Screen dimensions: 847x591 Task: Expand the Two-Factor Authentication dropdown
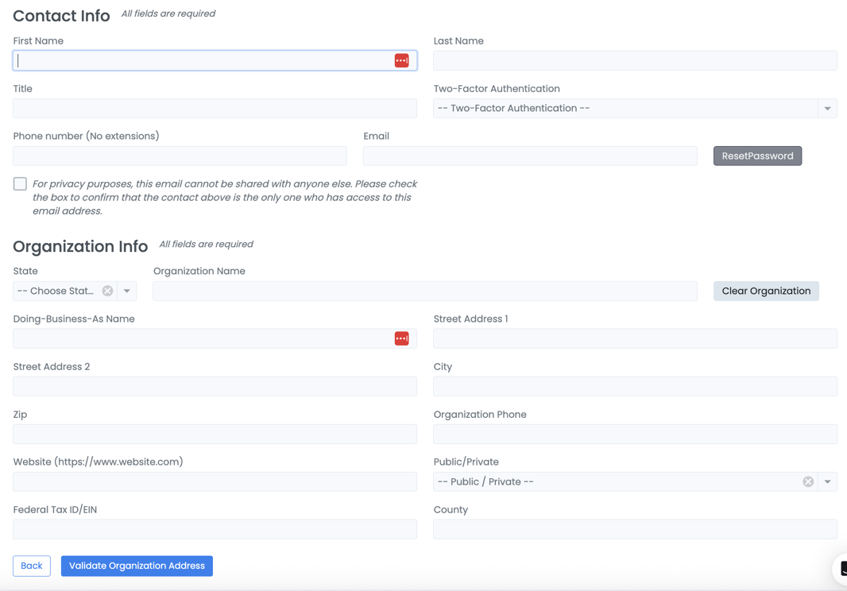pos(827,109)
